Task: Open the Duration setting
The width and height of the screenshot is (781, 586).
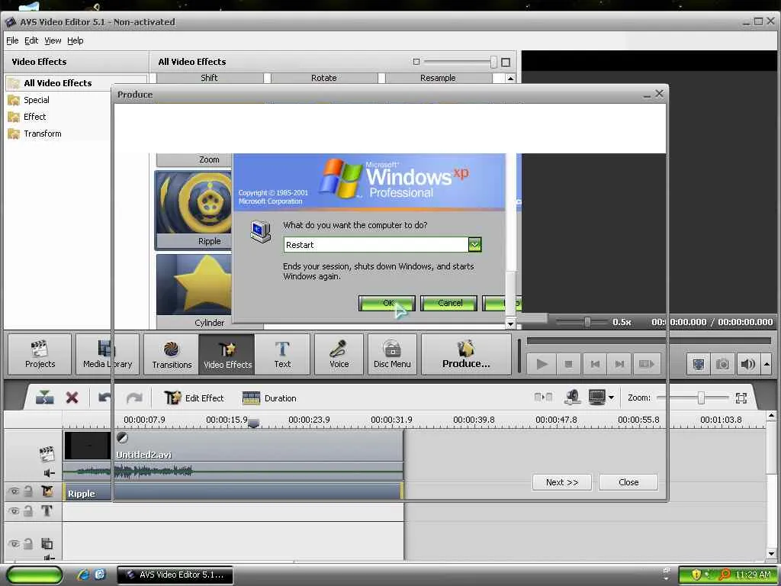Action: (x=269, y=398)
